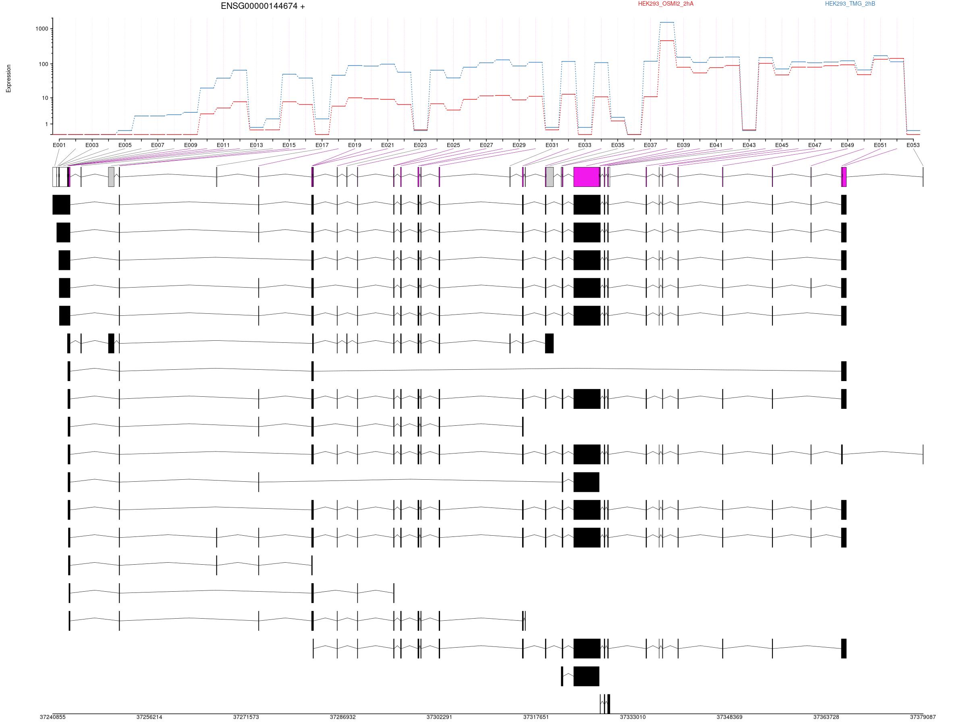
Task: Click the exon label E019
Action: click(355, 145)
